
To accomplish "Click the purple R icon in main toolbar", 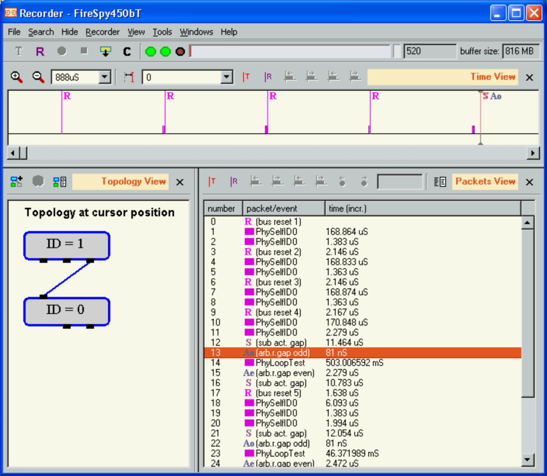I will [x=40, y=52].
